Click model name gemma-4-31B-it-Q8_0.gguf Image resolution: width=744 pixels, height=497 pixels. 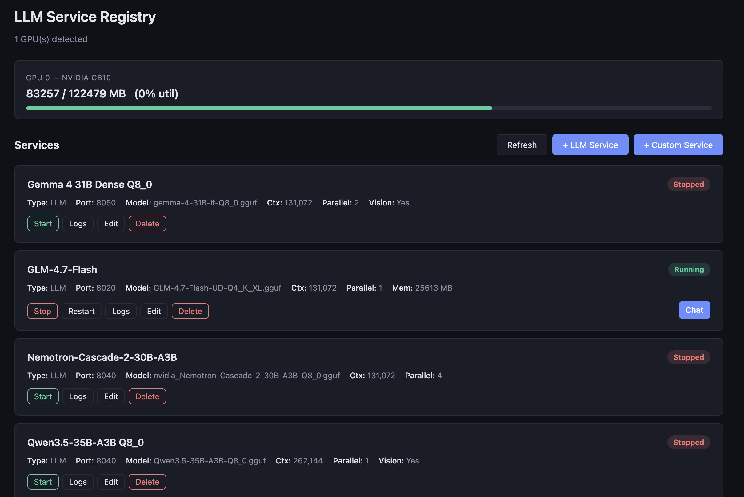click(x=205, y=203)
